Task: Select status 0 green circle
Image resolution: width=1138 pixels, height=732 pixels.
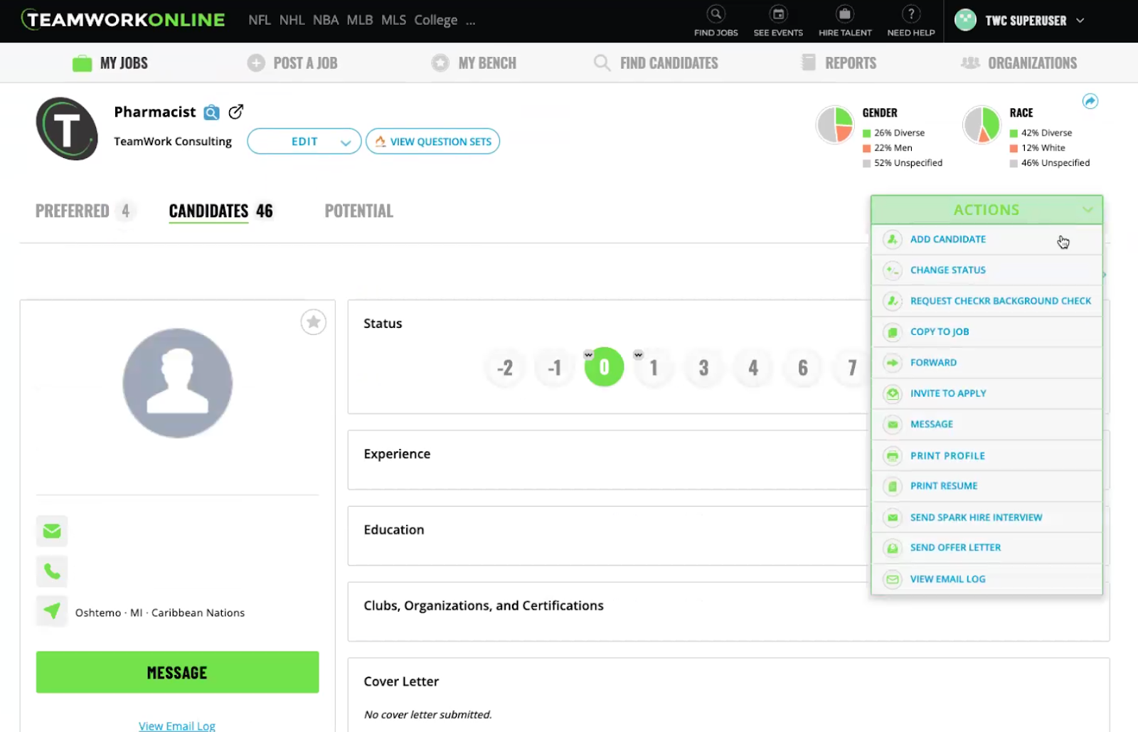Action: coord(604,367)
